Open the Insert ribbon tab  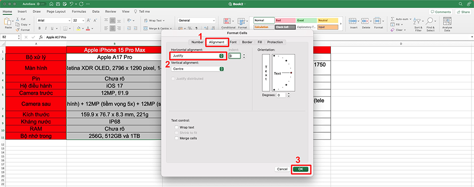coord(22,11)
